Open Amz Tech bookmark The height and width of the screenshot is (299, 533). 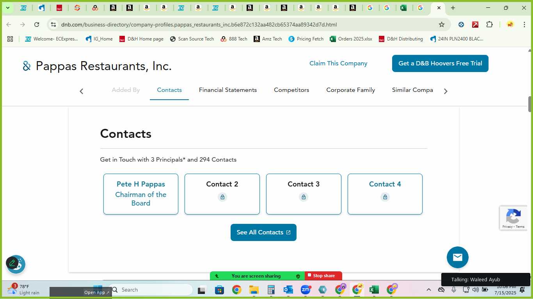click(268, 39)
